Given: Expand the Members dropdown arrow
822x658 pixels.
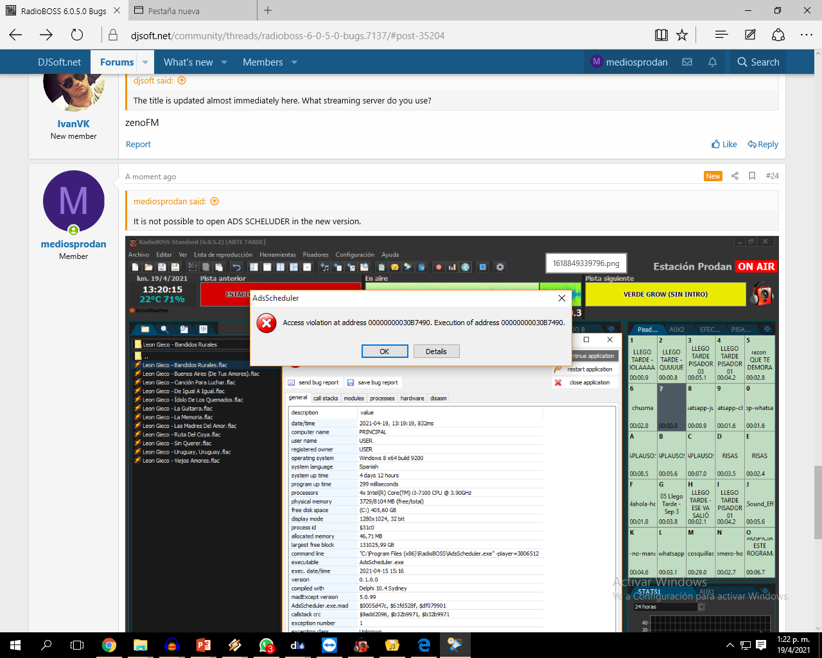Looking at the screenshot, I should click(294, 62).
